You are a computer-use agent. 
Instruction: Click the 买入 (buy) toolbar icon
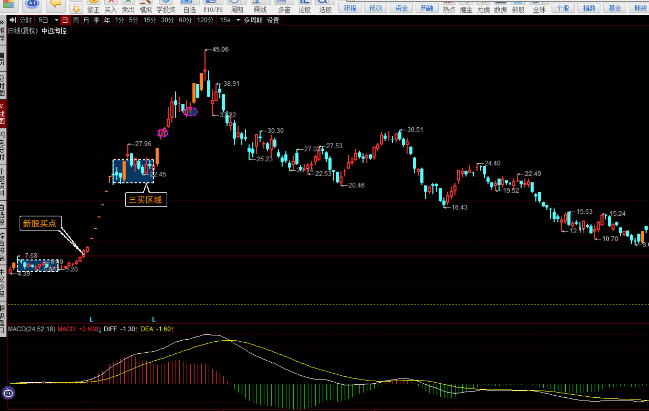pos(111,7)
